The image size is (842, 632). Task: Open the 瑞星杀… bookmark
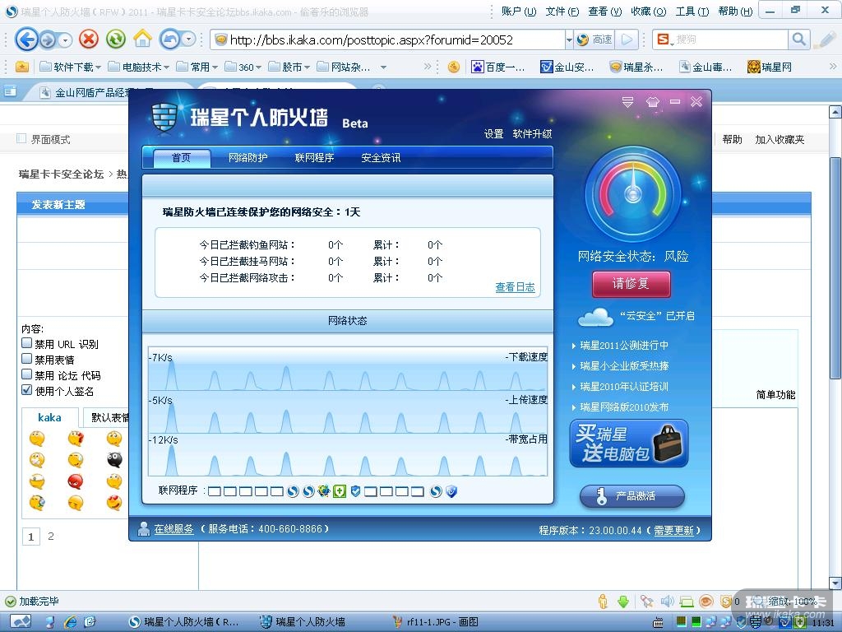(636, 67)
